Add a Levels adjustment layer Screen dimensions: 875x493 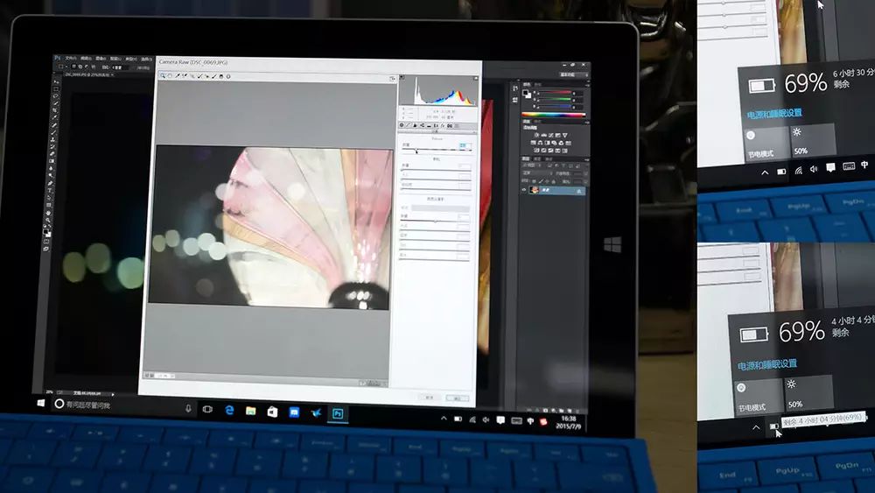(543, 135)
